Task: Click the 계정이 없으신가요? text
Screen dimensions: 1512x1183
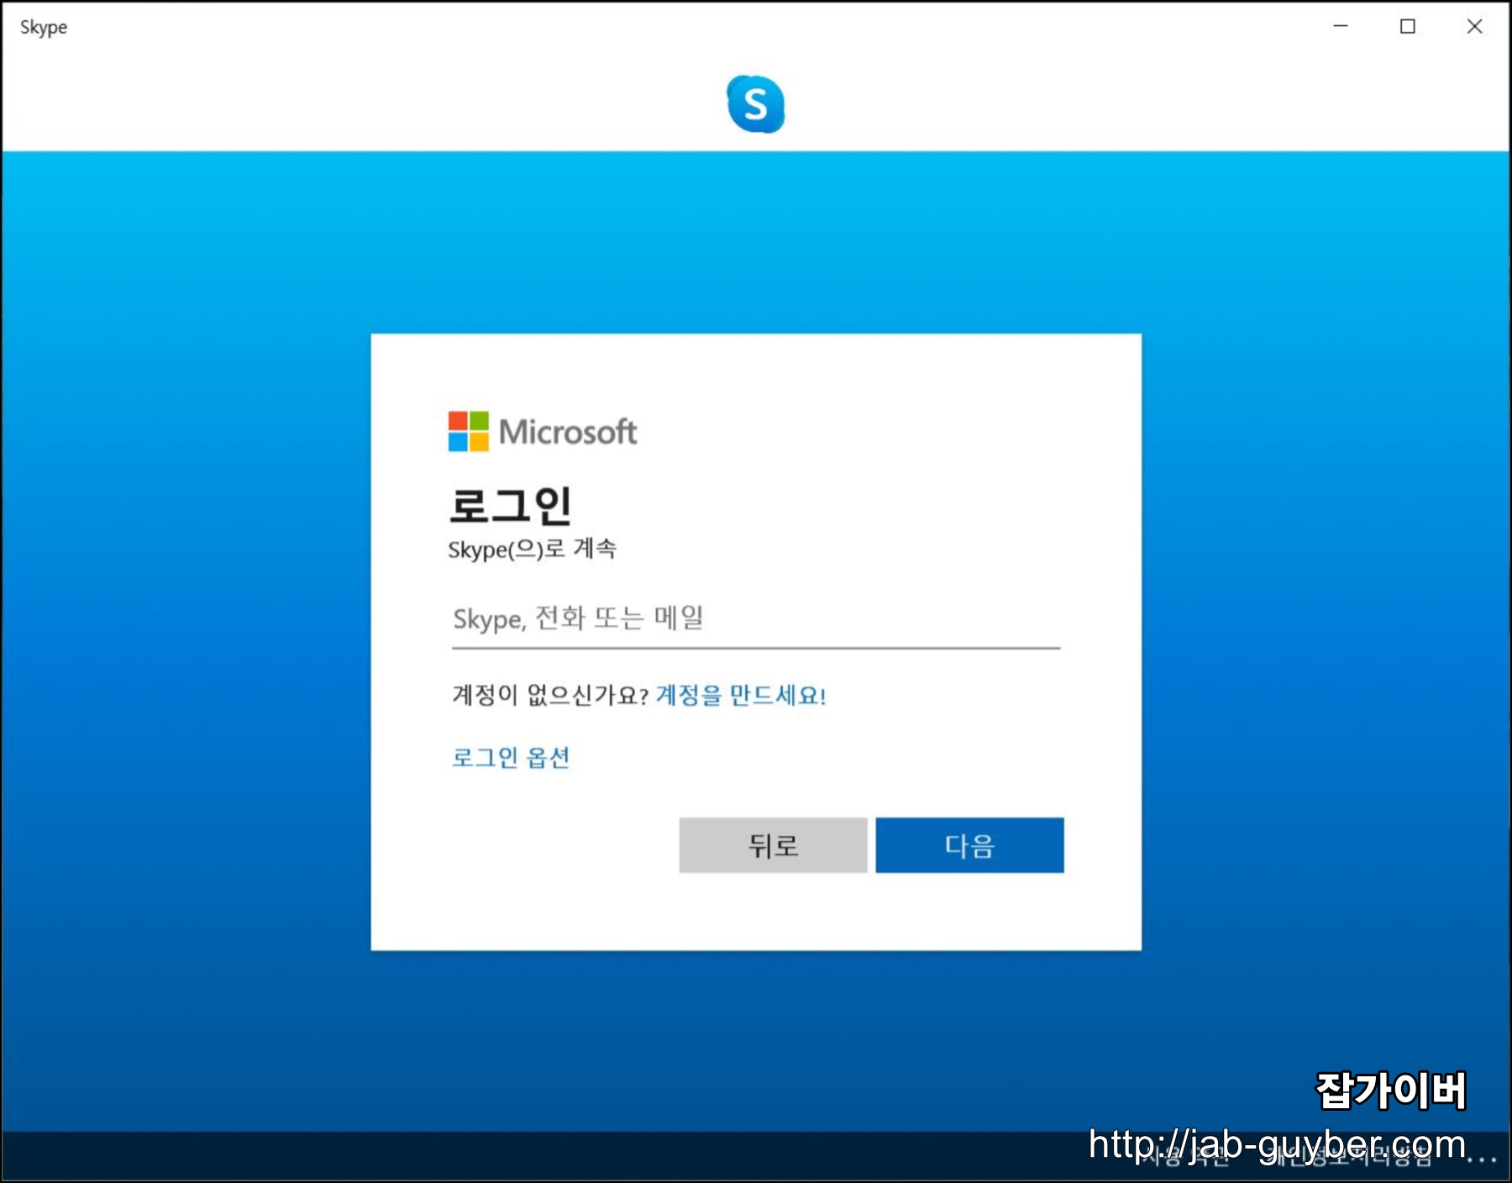Action: pyautogui.click(x=550, y=695)
